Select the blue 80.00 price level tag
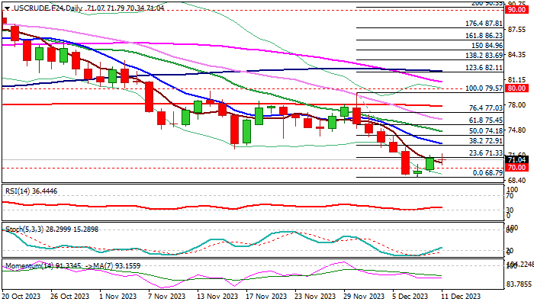This screenshot has width=534, height=305. pyautogui.click(x=518, y=88)
